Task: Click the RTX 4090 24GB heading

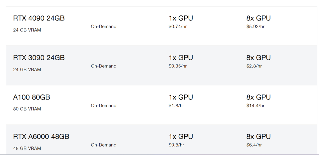Action: tap(39, 18)
